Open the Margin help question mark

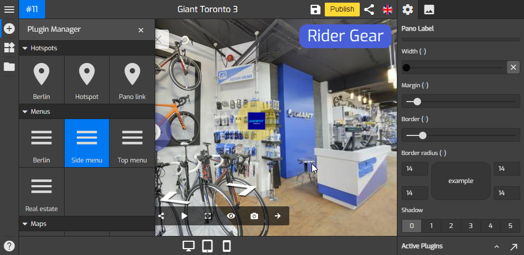pyautogui.click(x=425, y=86)
